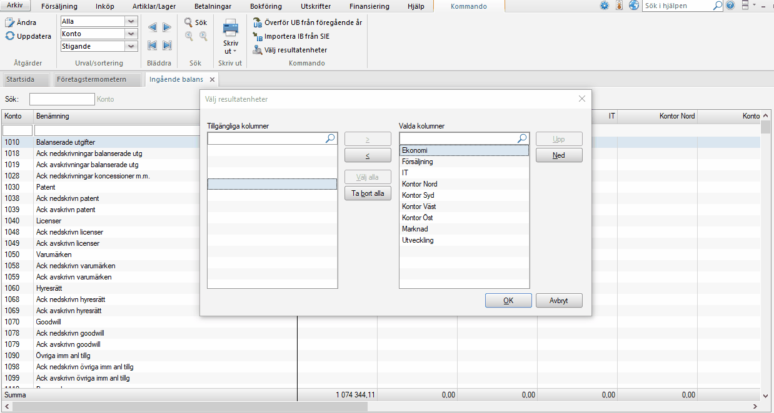Click Ned to move column down
Viewport: 774px width, 413px height.
(x=559, y=155)
